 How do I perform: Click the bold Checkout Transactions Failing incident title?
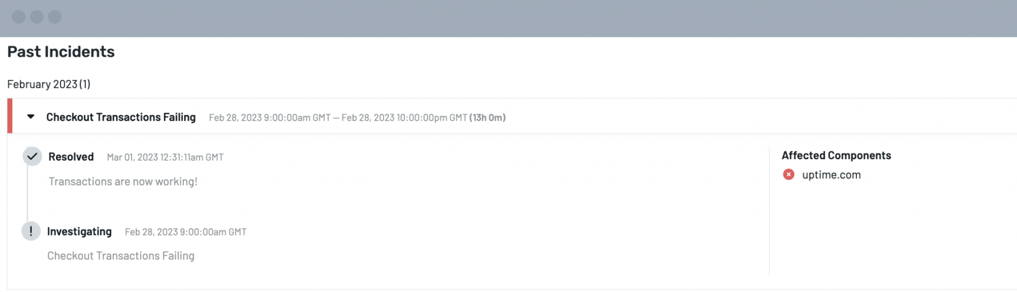click(121, 117)
